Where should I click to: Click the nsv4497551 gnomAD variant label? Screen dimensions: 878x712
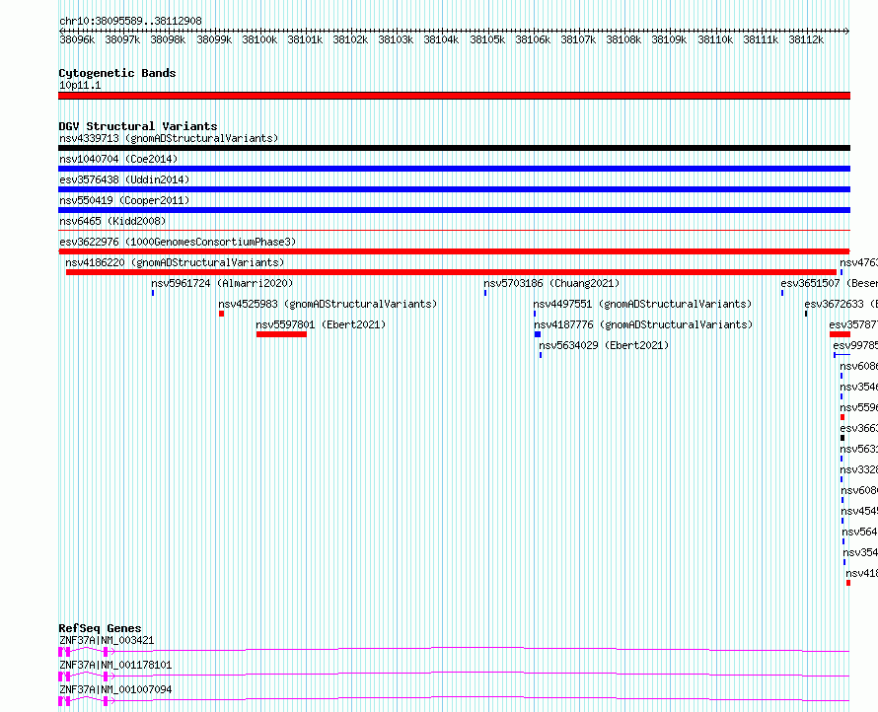[642, 305]
